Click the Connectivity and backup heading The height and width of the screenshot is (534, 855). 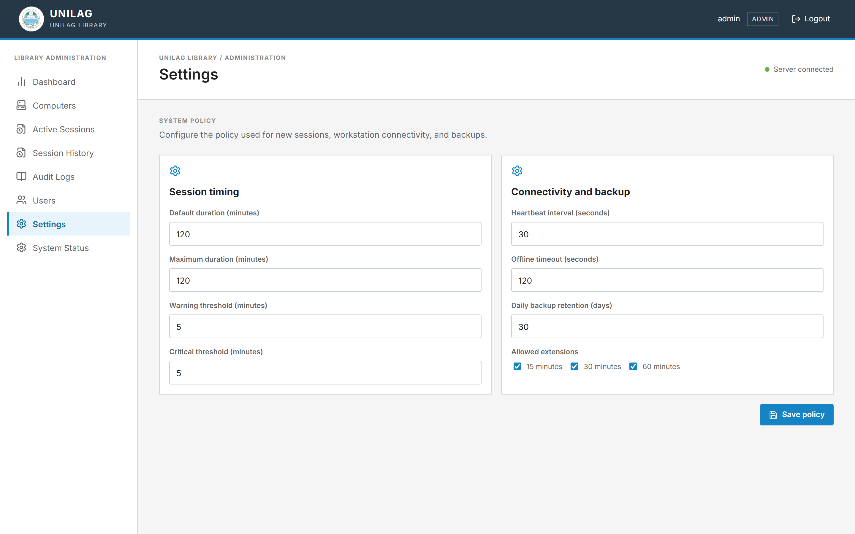[570, 192]
